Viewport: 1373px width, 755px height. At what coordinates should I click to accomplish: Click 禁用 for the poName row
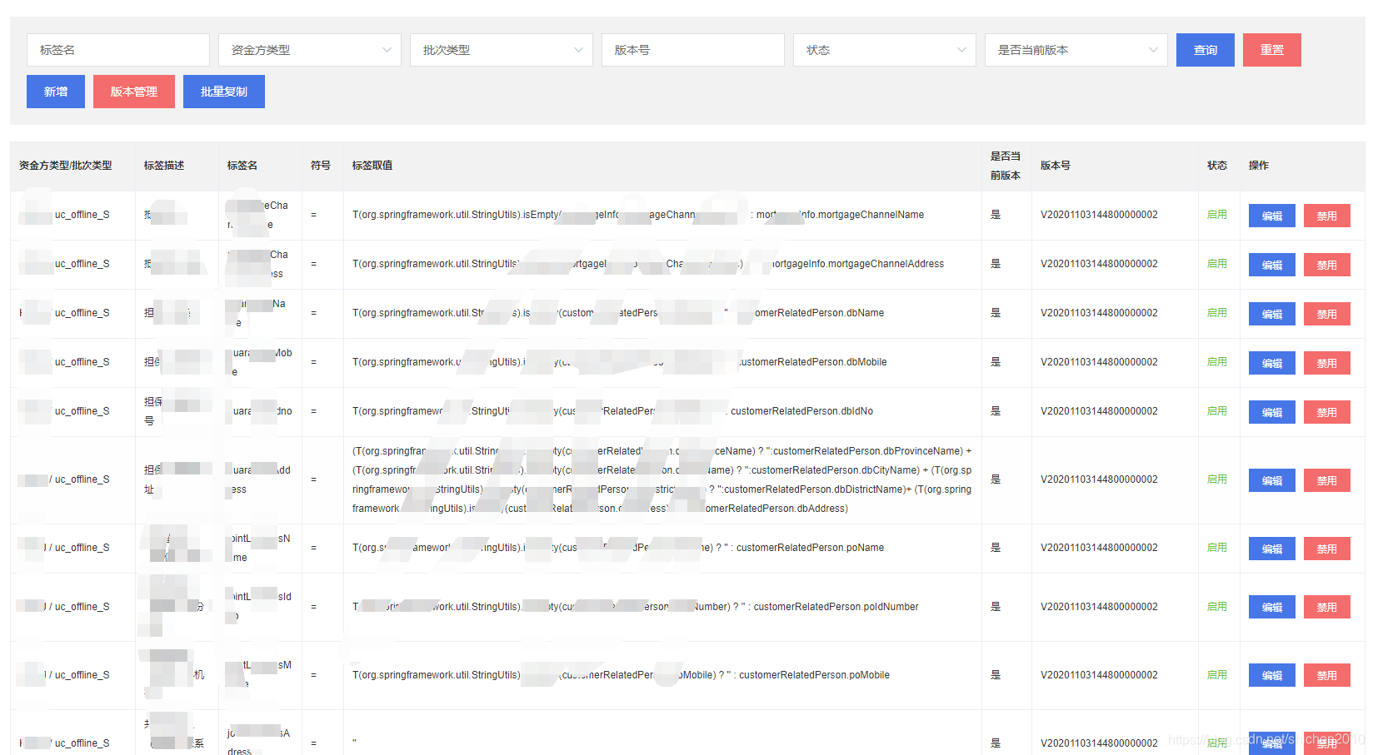(1327, 549)
